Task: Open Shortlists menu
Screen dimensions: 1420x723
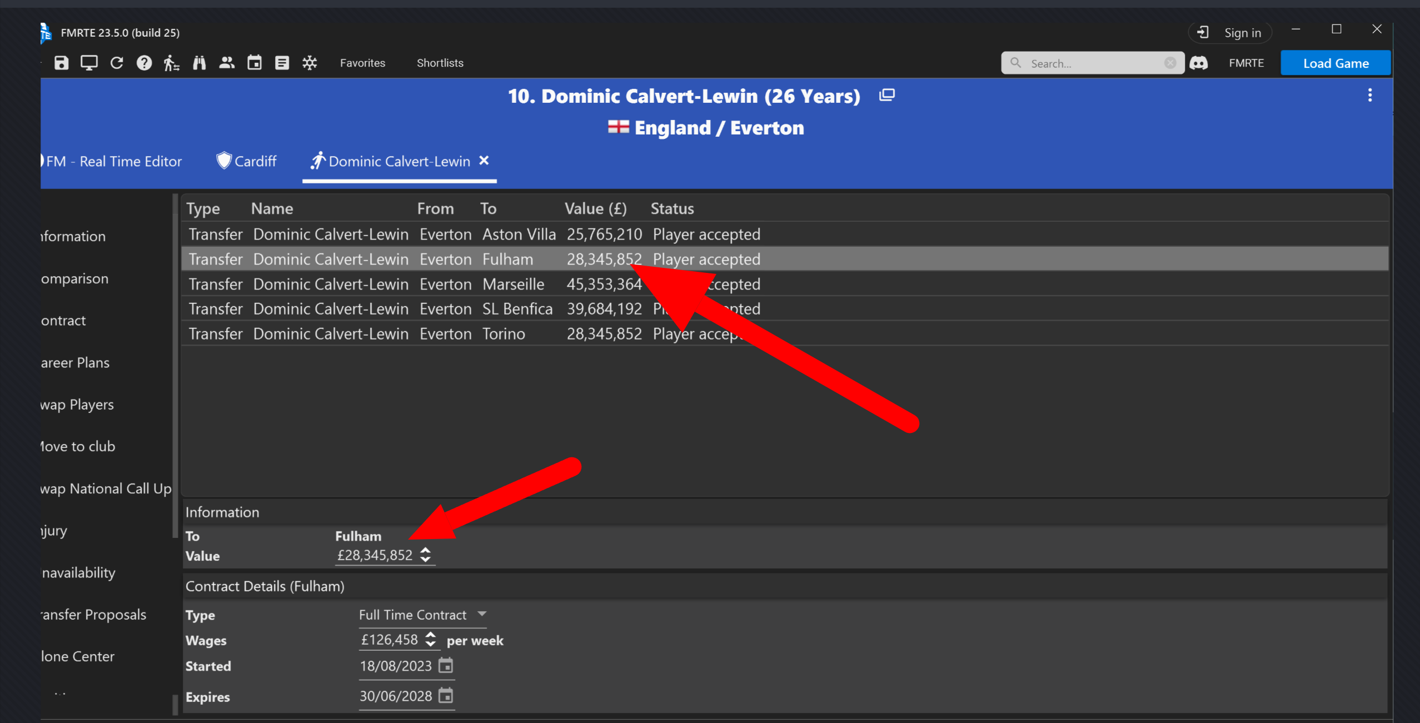Action: 440,63
